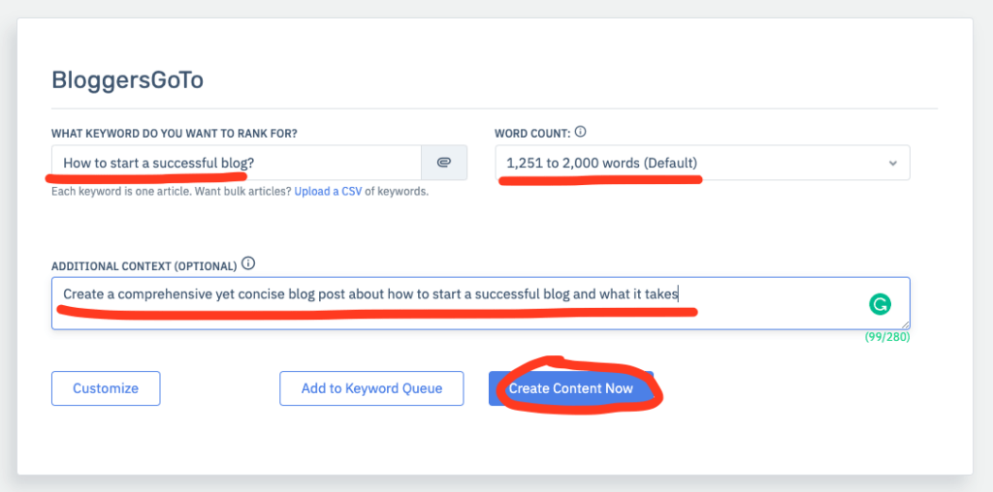
Task: Open the Word Count dropdown
Action: [702, 163]
